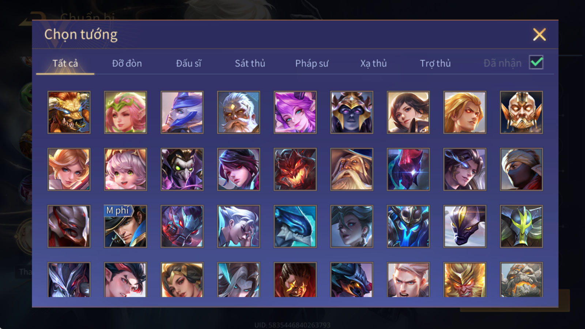Pick the rock golem hero portrait
Viewport: 585px width, 329px height.
coord(521,280)
